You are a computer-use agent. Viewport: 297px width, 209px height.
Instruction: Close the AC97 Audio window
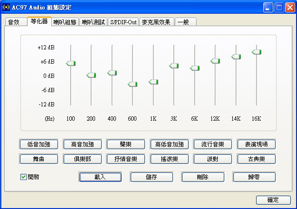point(289,7)
